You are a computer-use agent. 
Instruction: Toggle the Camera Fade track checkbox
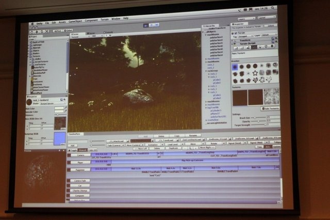point(68,181)
